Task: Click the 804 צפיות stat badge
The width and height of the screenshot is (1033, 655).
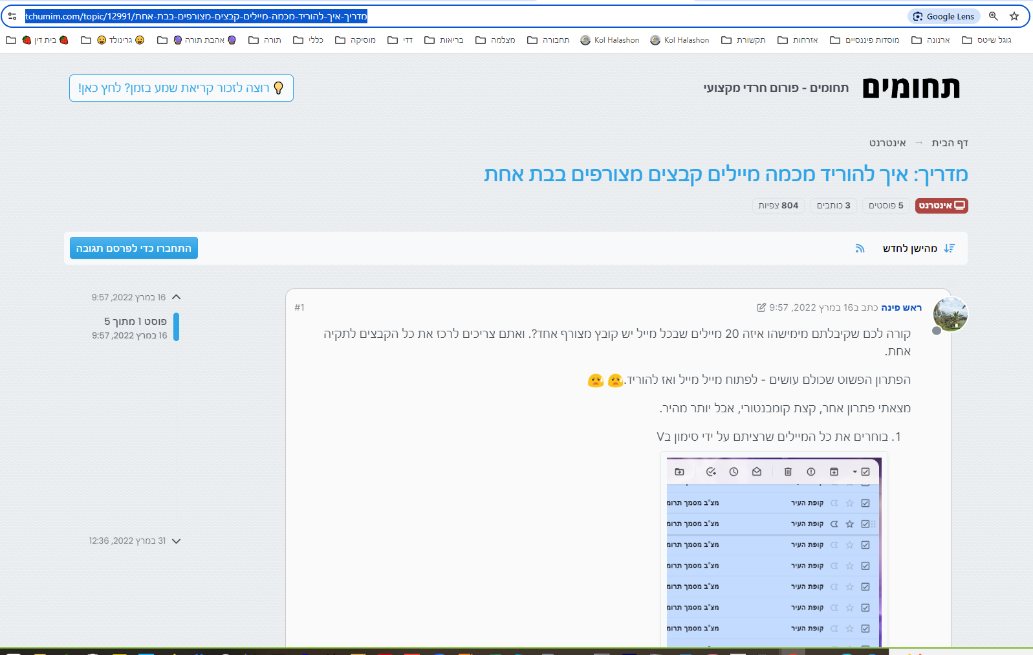Action: (779, 206)
